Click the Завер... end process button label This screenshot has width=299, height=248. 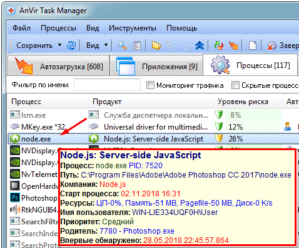(289, 45)
